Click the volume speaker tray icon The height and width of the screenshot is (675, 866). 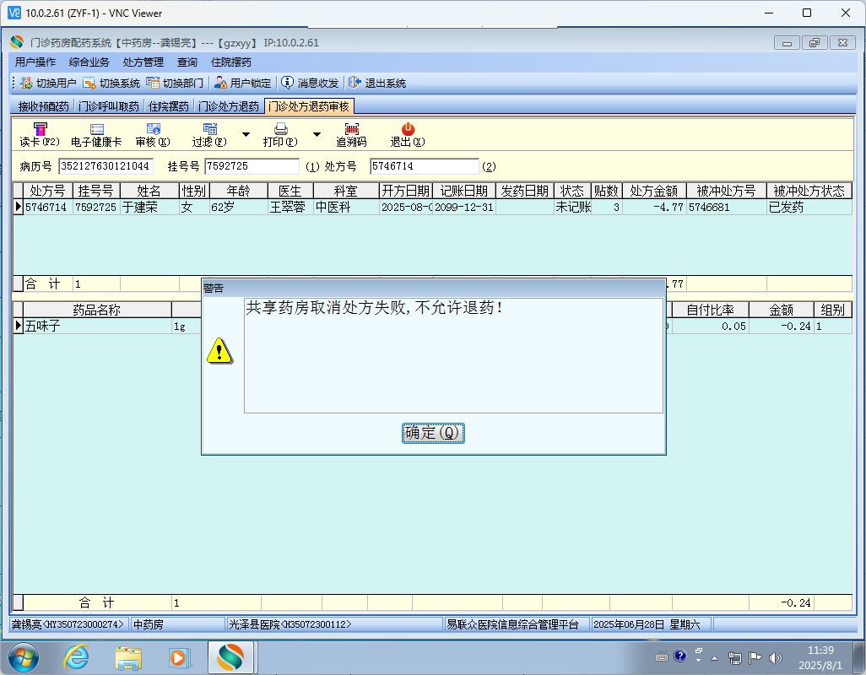[x=776, y=657]
